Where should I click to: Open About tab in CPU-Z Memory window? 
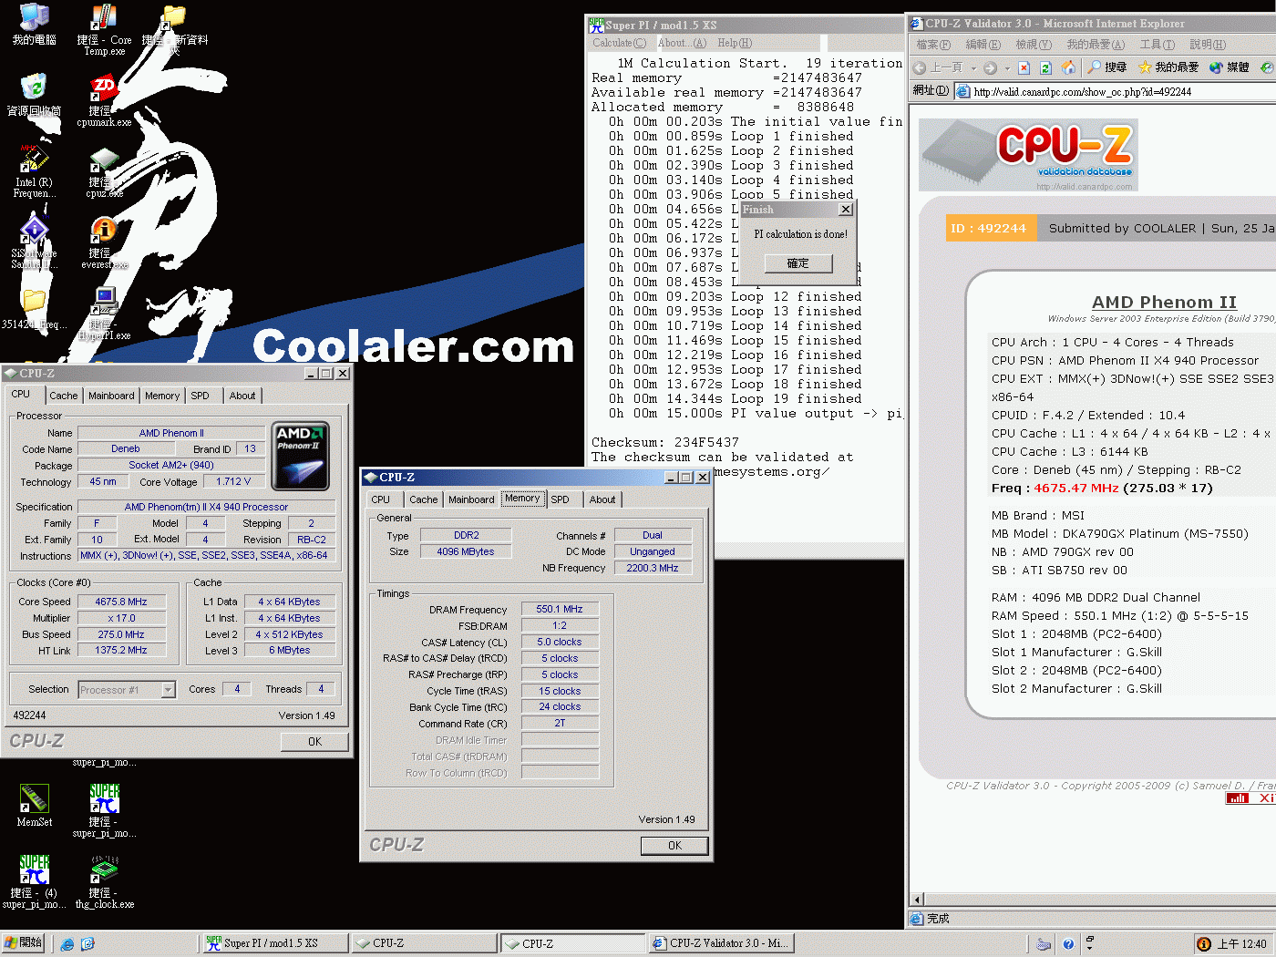click(602, 499)
